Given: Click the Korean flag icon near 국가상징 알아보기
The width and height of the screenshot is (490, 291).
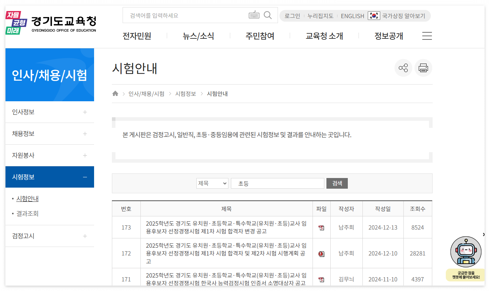Looking at the screenshot, I should pyautogui.click(x=373, y=16).
